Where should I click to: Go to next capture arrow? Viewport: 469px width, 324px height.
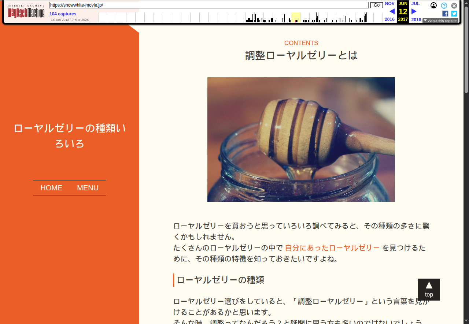tap(414, 11)
